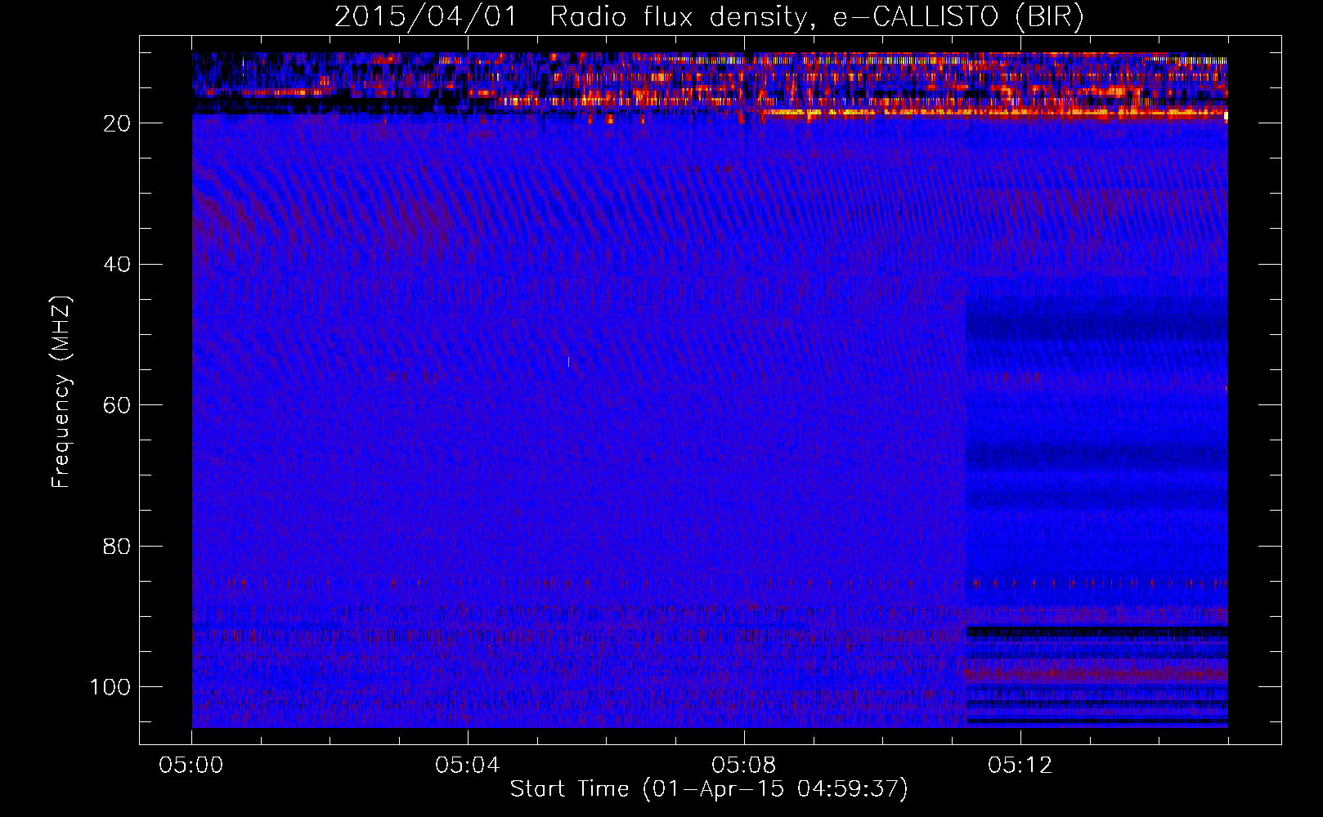
Task: Click the "100" frequency tick label
Action: pos(110,687)
